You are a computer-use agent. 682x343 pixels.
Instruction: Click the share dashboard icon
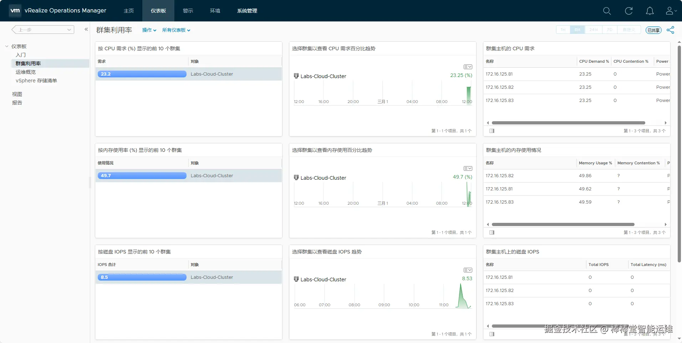(670, 30)
